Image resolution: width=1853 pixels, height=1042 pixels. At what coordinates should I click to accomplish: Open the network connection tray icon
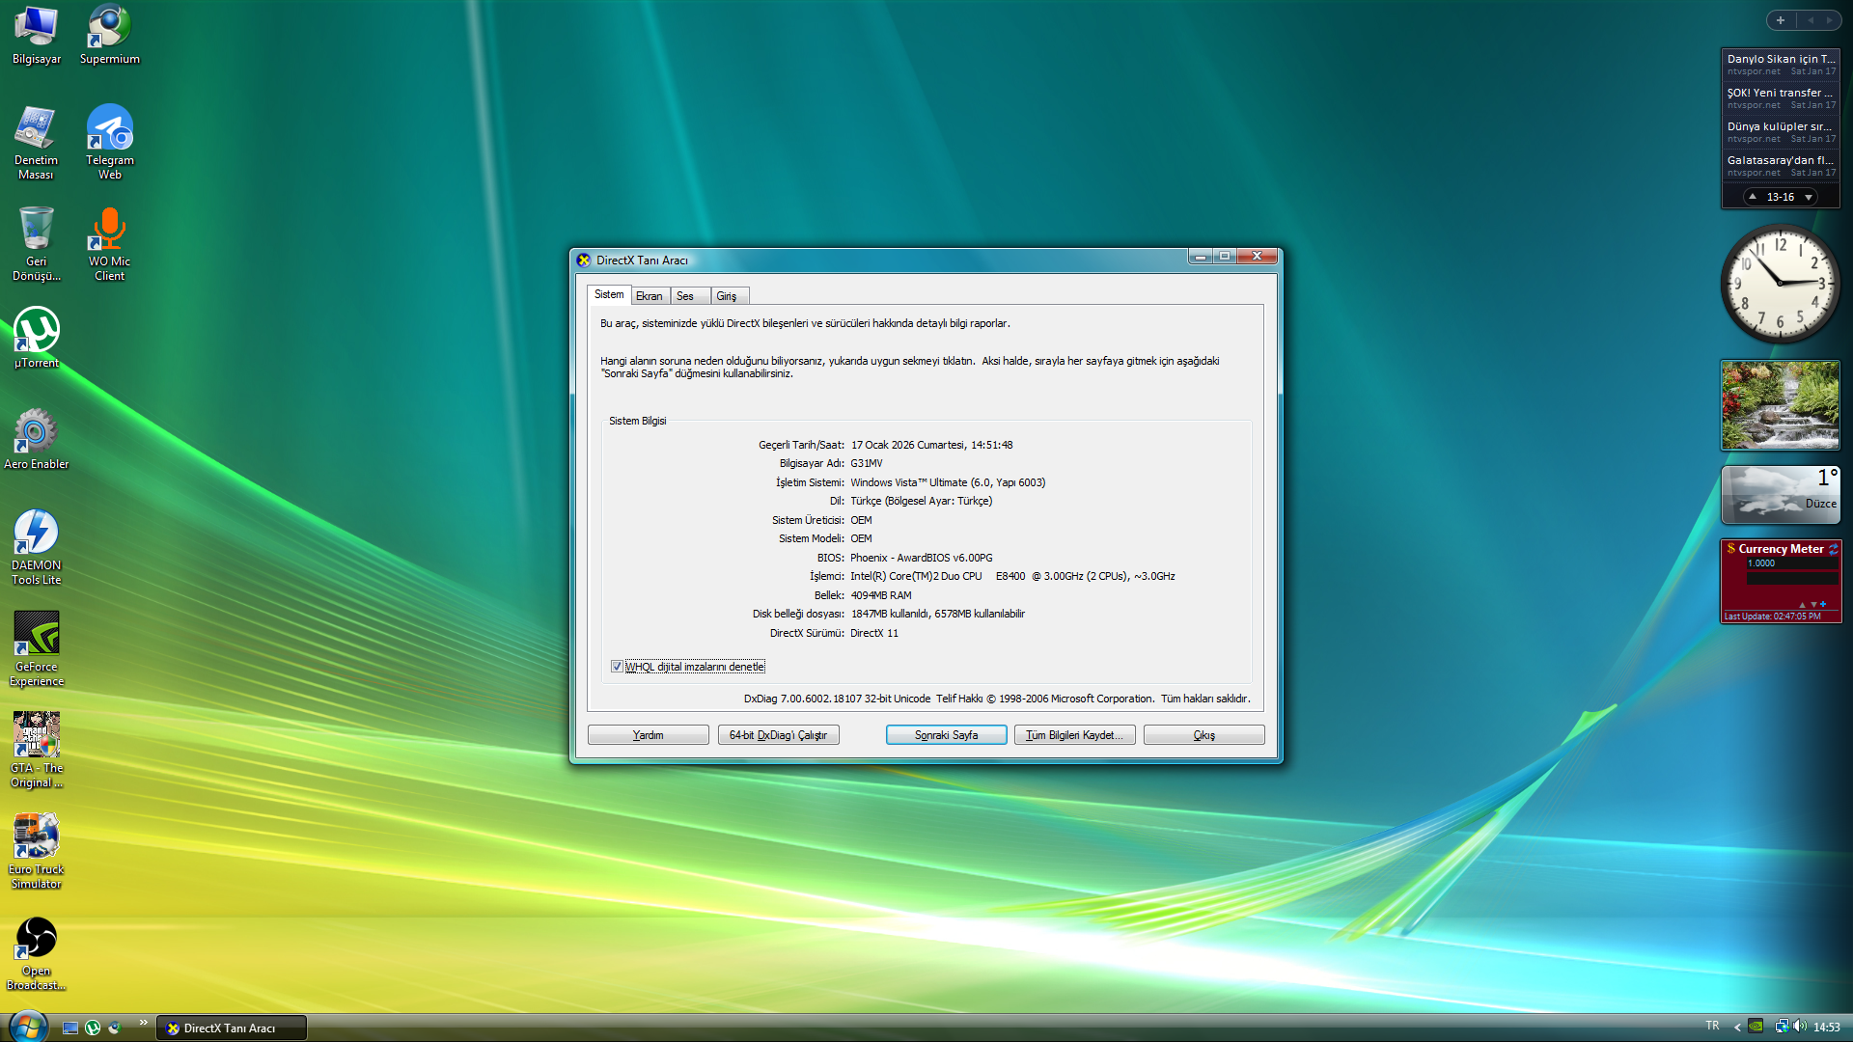pyautogui.click(x=1781, y=1027)
